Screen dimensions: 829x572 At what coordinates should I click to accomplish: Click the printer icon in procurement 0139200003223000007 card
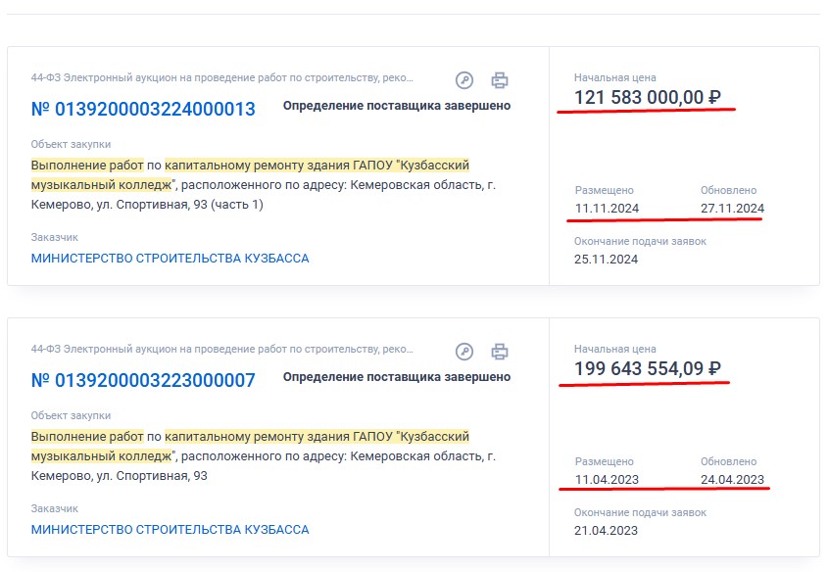pyautogui.click(x=500, y=352)
